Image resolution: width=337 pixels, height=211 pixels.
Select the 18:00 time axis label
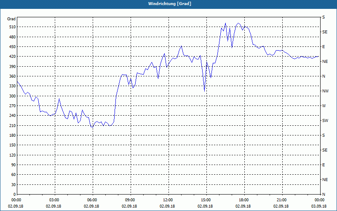244,200
